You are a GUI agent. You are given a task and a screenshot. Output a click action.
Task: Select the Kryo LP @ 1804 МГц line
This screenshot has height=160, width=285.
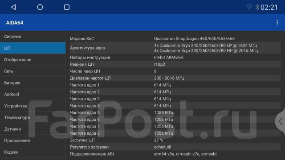(x=206, y=45)
